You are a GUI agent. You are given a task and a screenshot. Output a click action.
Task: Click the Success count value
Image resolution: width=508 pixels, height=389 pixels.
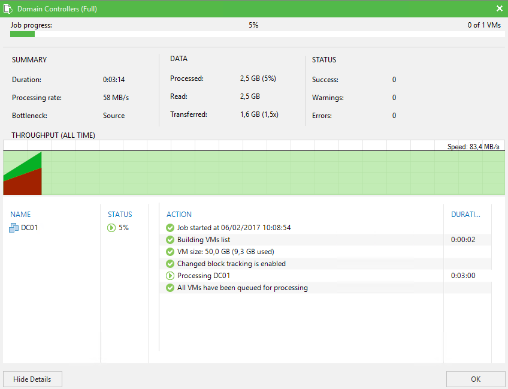394,80
